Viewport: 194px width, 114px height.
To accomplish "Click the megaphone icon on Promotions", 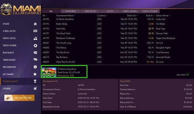I will (x=8, y=98).
